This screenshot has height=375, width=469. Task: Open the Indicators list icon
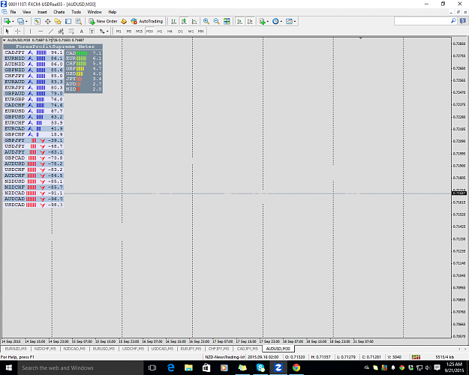(x=263, y=21)
